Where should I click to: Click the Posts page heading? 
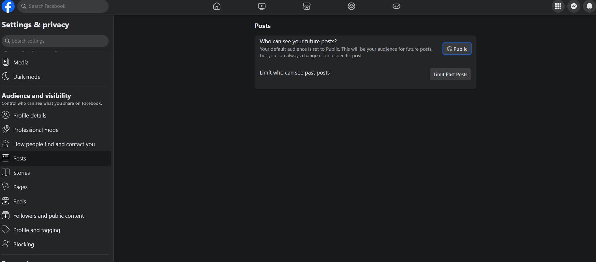[262, 26]
